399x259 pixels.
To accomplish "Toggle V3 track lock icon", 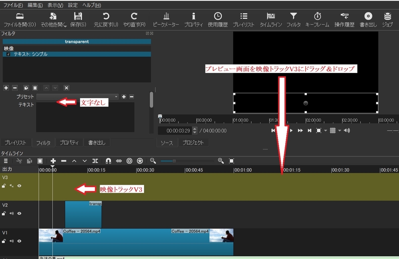I will [x=4, y=186].
